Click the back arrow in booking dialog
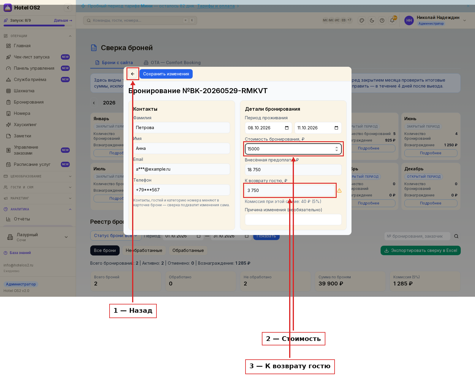The width and height of the screenshot is (475, 381). click(133, 74)
